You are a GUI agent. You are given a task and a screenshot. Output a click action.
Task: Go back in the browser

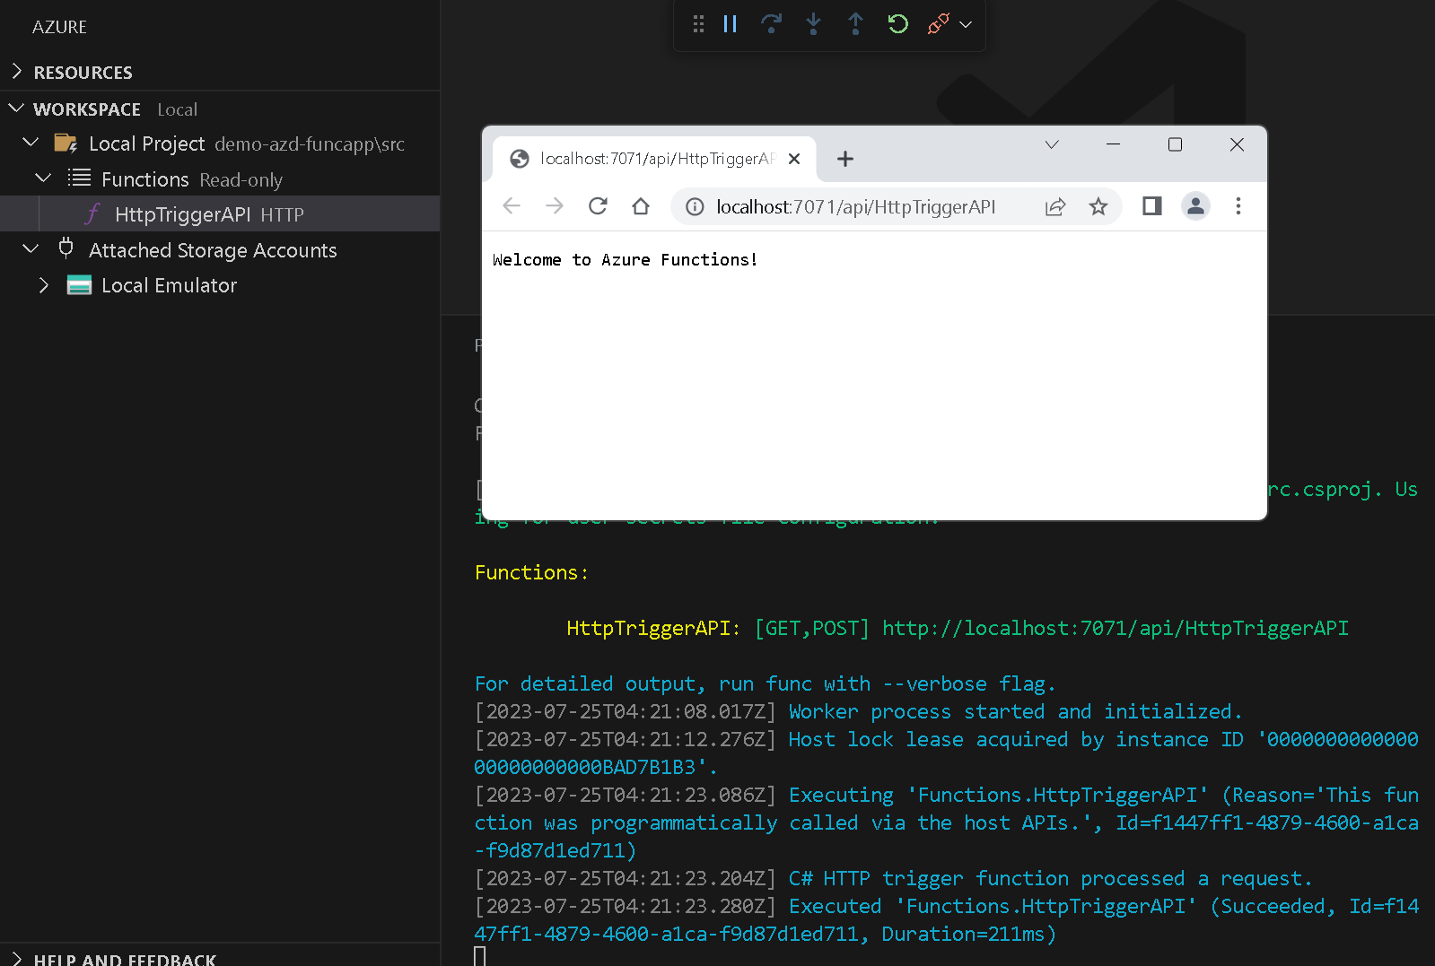[x=512, y=206]
